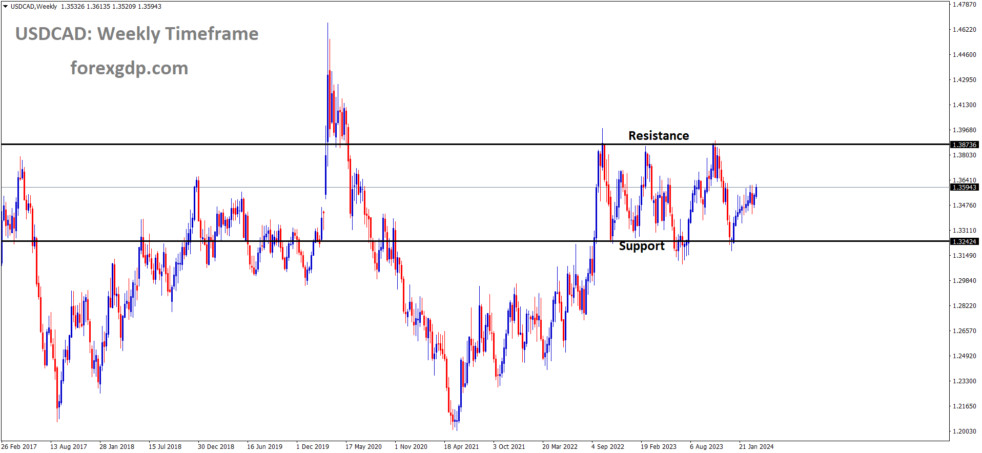Click the 1.24920 price axis label
This screenshot has height=453, width=982.
(964, 356)
